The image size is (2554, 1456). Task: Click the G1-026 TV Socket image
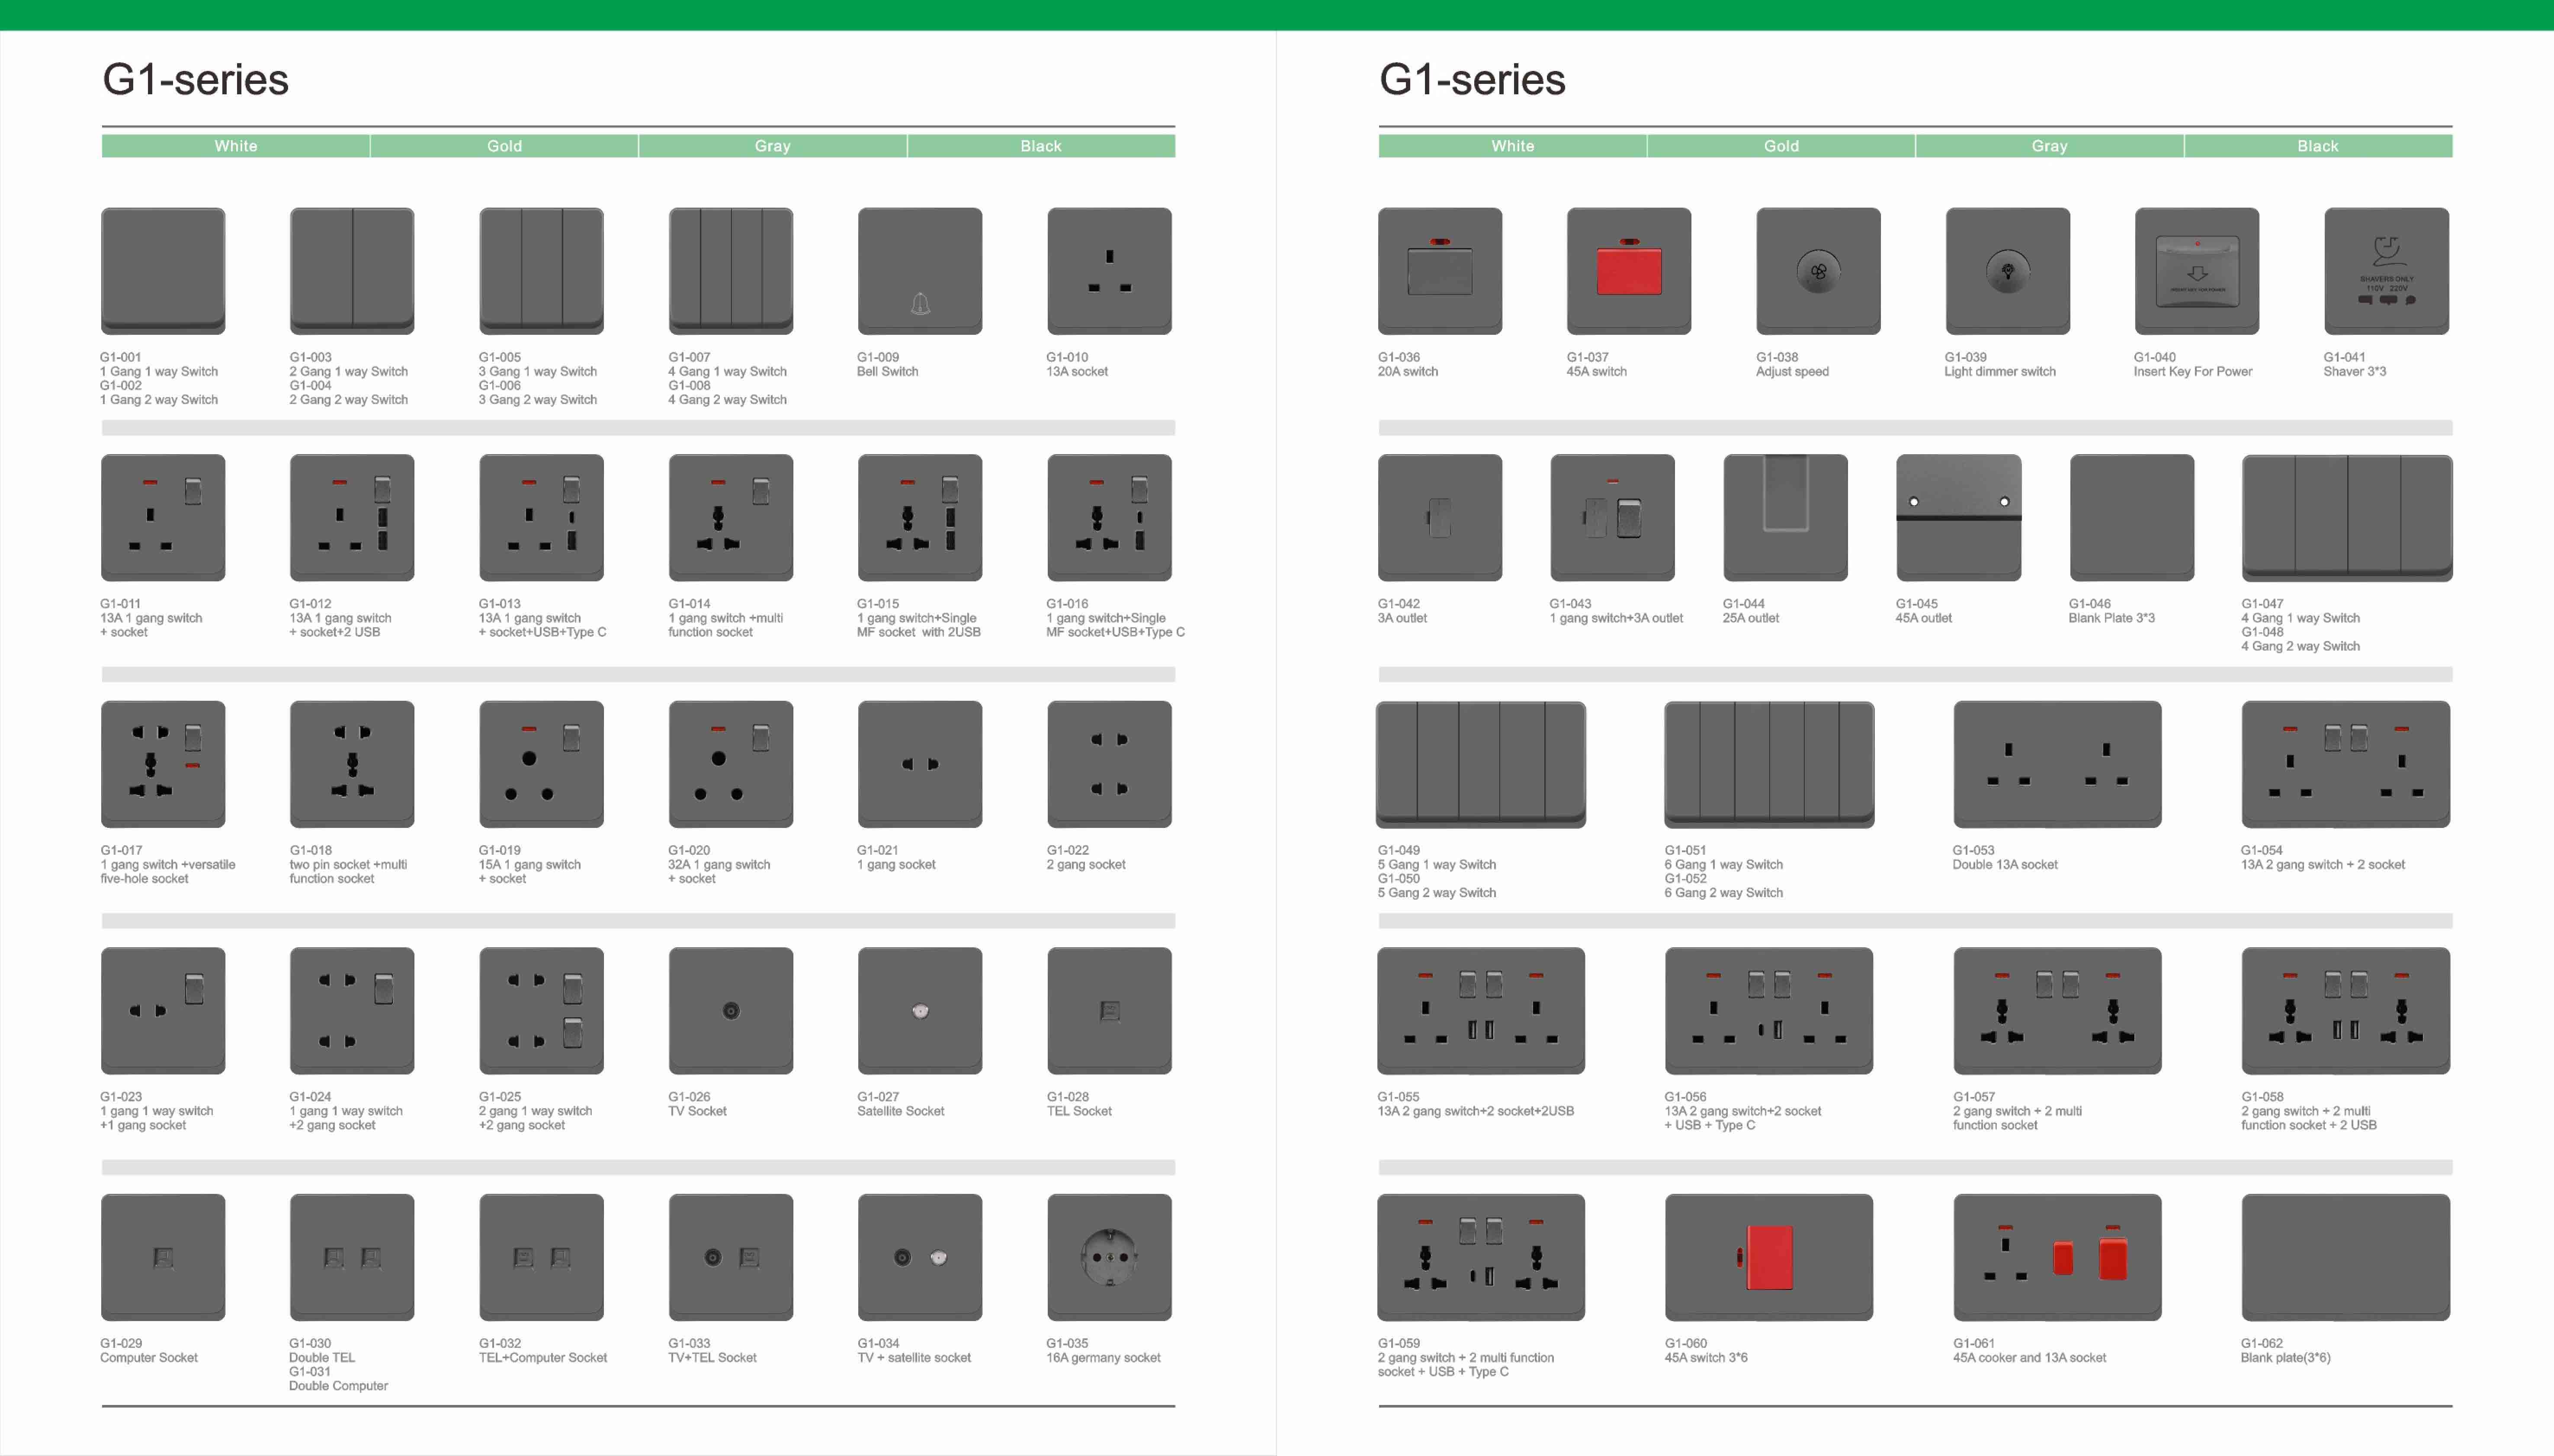[x=731, y=1011]
